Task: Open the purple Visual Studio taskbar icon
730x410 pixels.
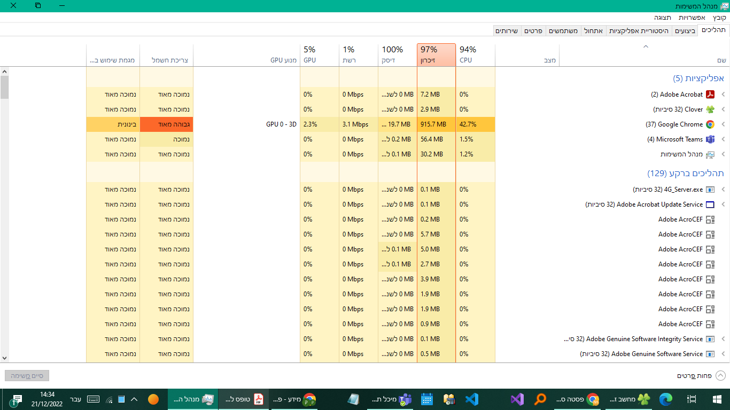Action: click(516, 399)
